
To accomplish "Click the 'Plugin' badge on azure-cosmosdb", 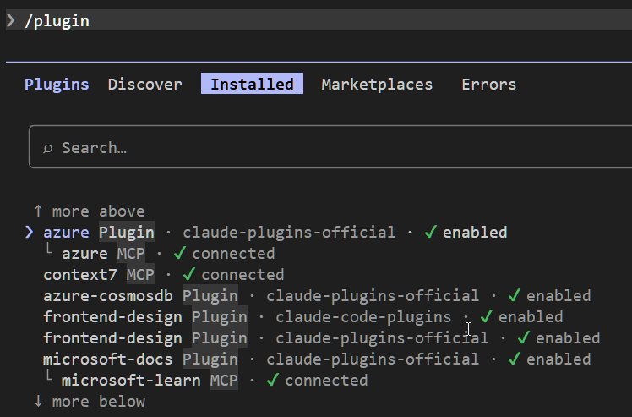I will coord(210,296).
